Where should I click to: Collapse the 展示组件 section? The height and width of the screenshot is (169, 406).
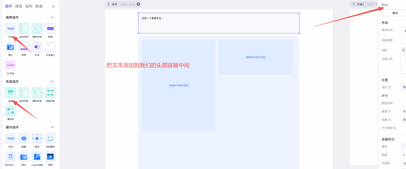coord(52,127)
